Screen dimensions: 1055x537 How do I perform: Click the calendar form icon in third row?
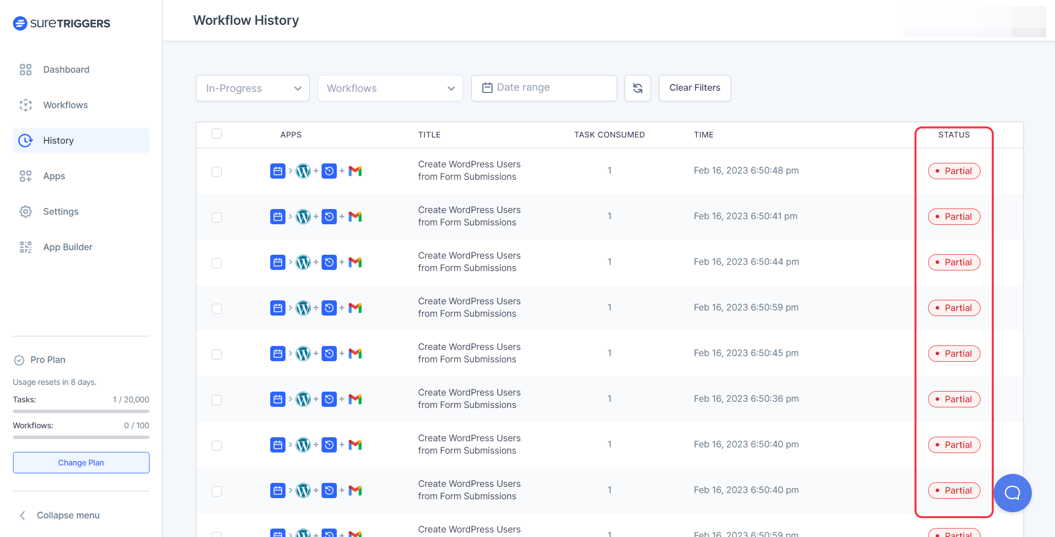[x=278, y=263]
